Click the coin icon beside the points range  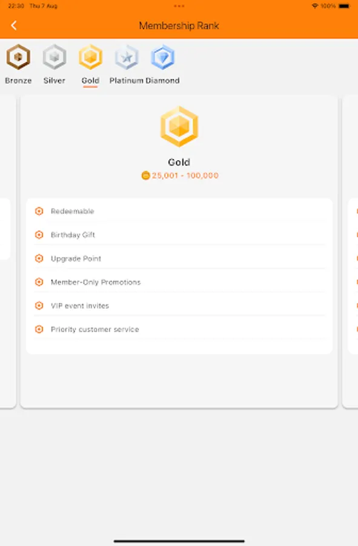(x=145, y=175)
